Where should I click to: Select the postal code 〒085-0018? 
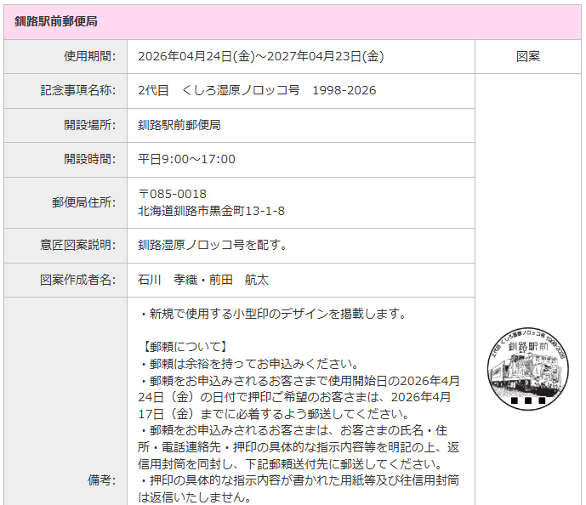click(173, 194)
